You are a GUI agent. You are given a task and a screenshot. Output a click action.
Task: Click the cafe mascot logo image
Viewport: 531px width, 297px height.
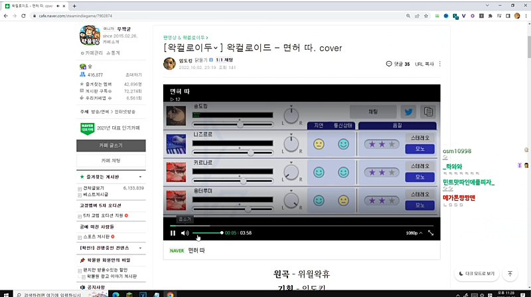click(x=90, y=35)
